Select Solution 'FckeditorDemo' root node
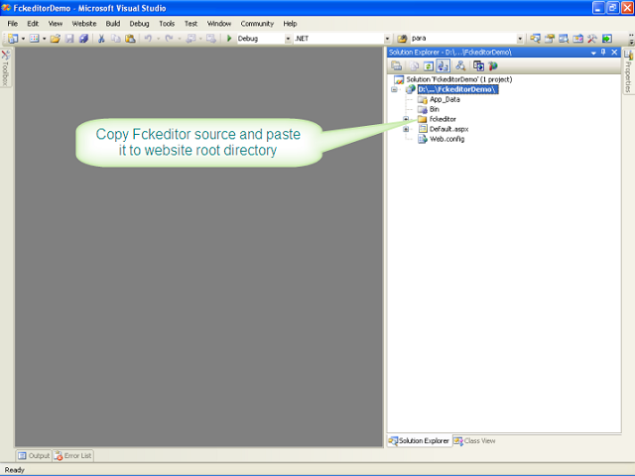 click(458, 79)
